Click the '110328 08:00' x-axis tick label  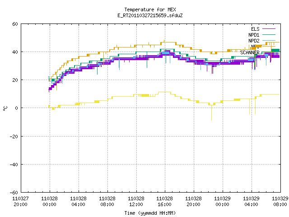107,202
